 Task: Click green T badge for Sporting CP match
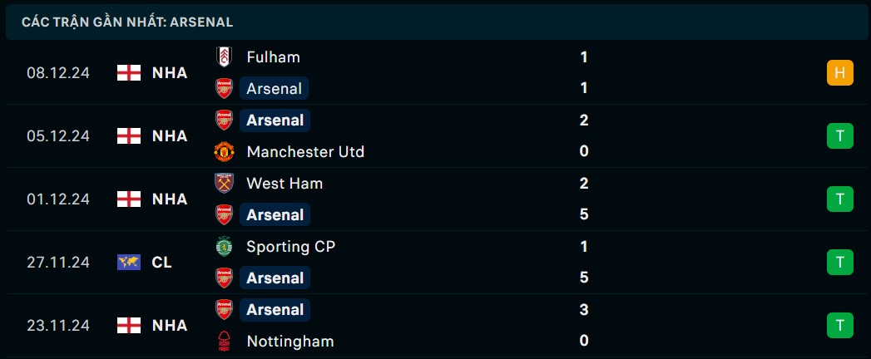pos(839,263)
